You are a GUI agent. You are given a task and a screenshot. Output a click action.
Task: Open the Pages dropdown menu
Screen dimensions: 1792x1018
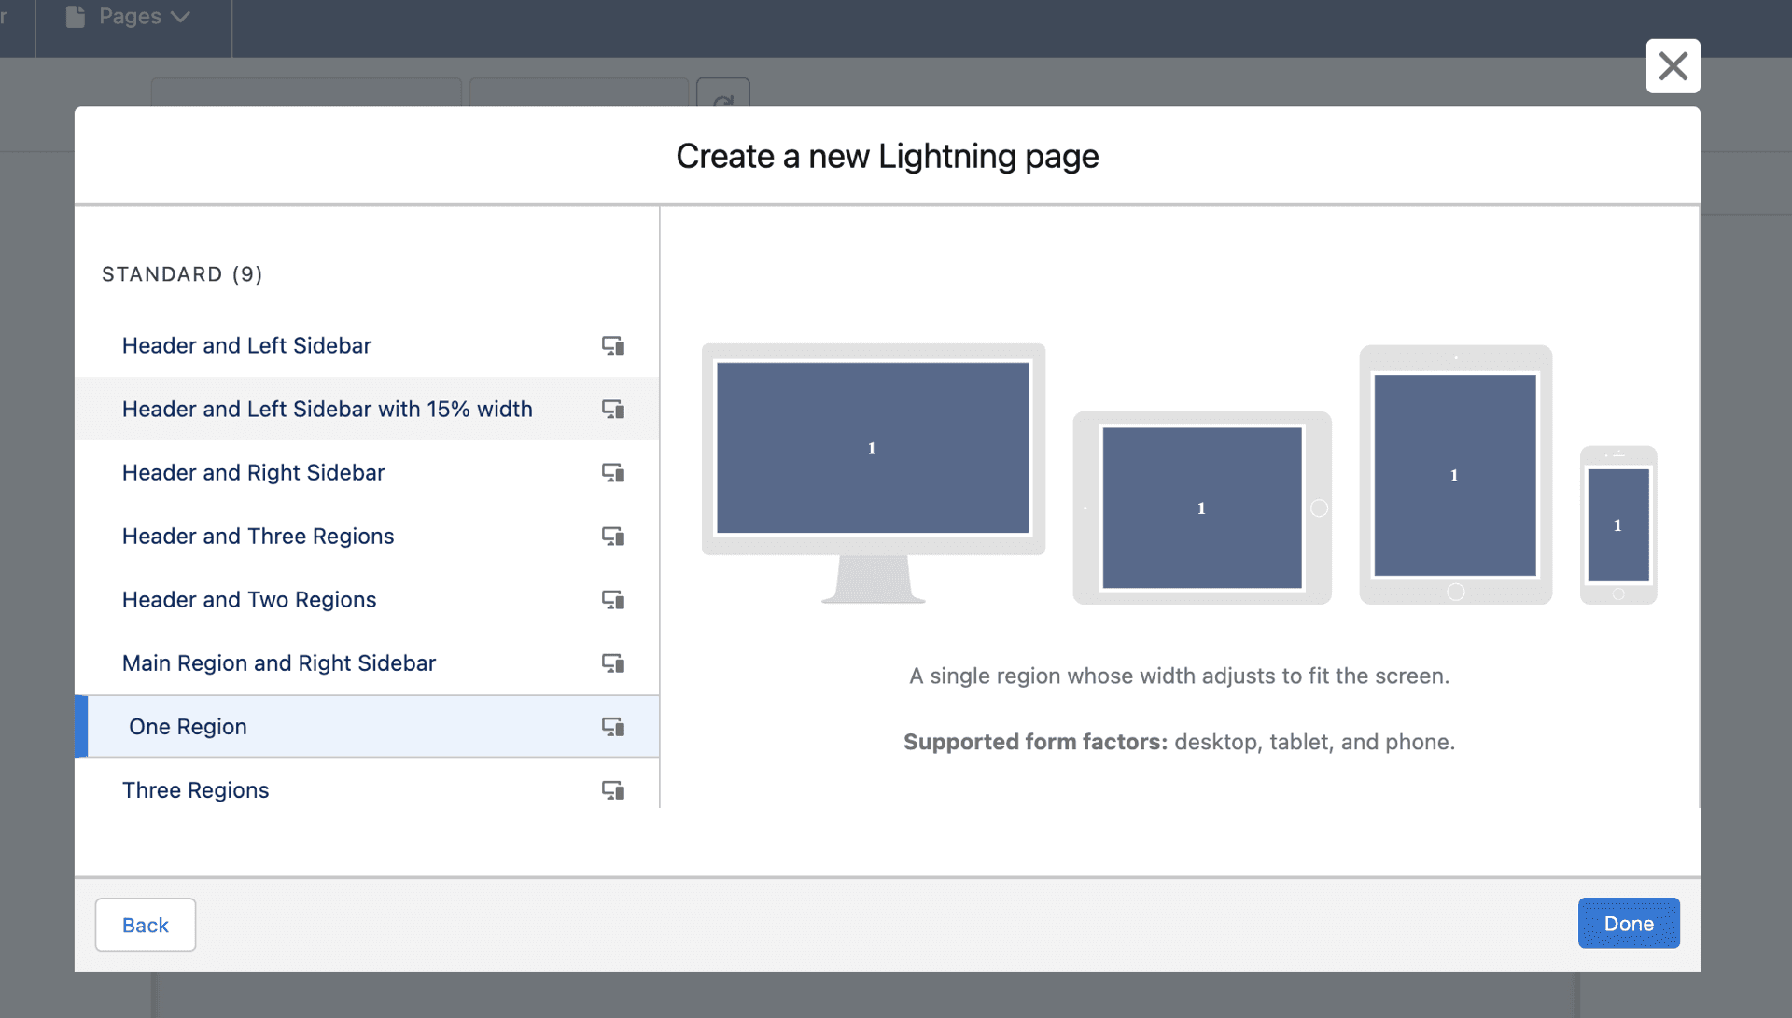coord(131,17)
